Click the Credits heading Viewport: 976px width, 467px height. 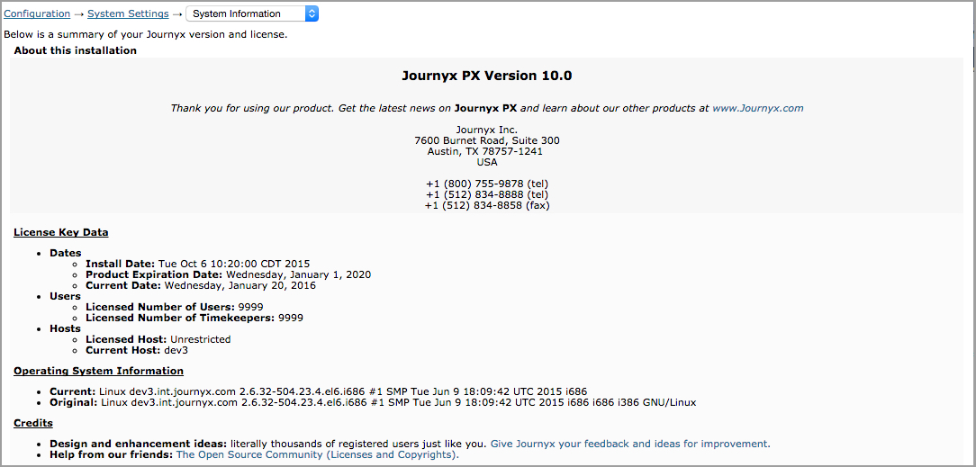click(33, 424)
